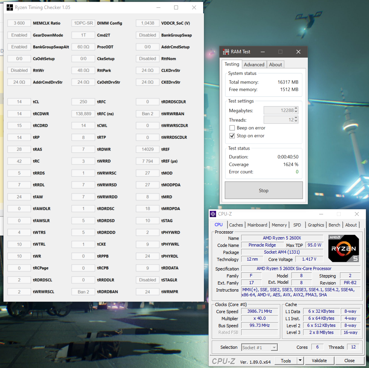
Task: Increase the Megabytes value with up arrow
Action: 296,109
